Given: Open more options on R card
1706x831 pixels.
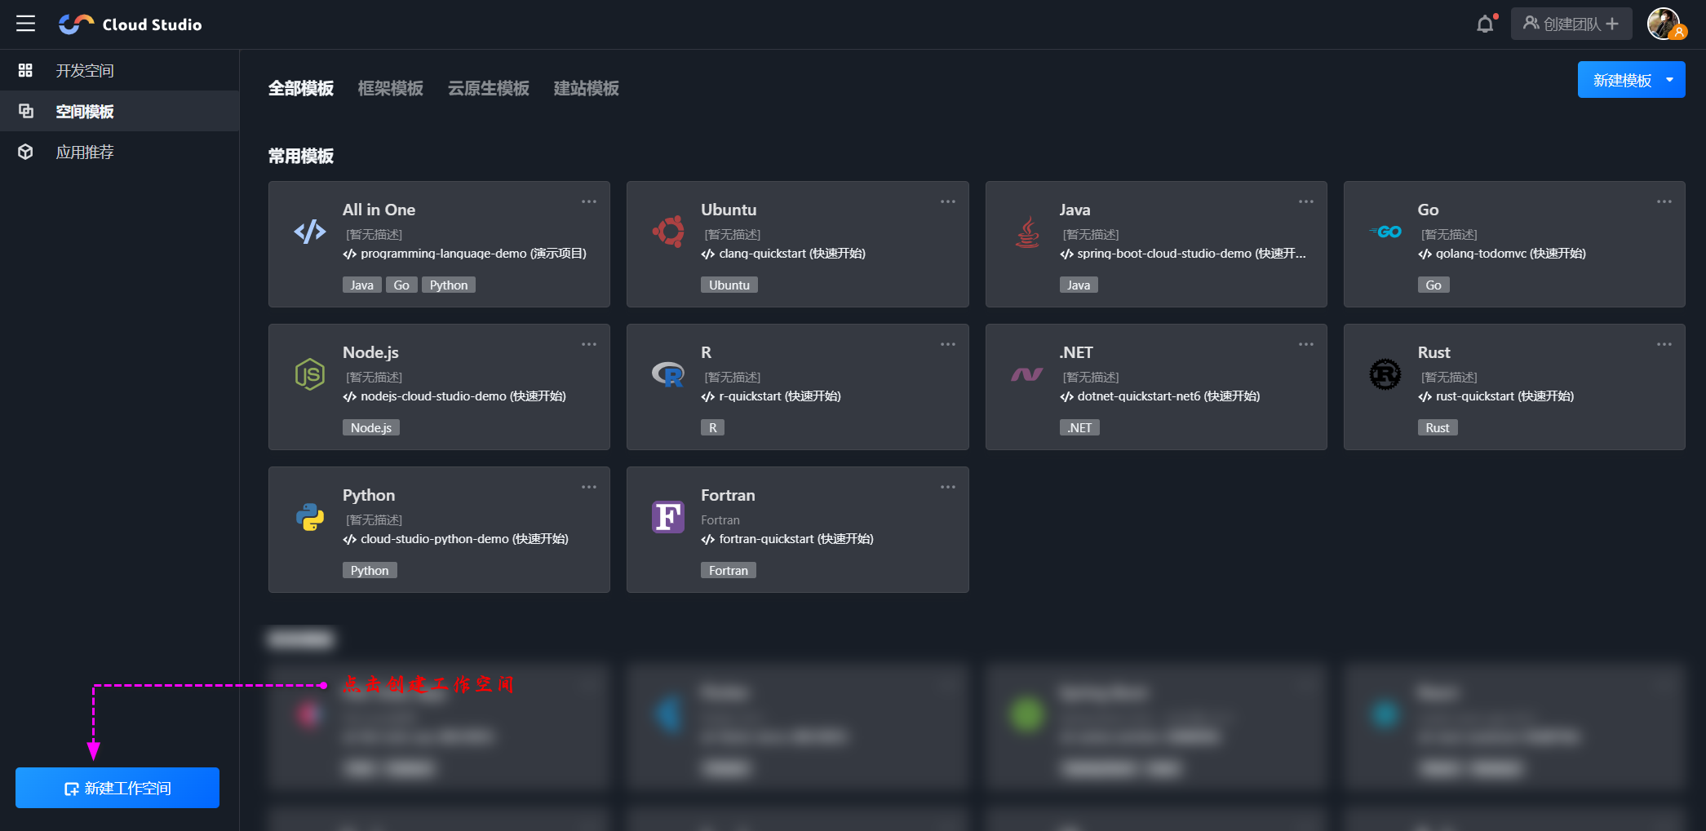Looking at the screenshot, I should click(947, 344).
